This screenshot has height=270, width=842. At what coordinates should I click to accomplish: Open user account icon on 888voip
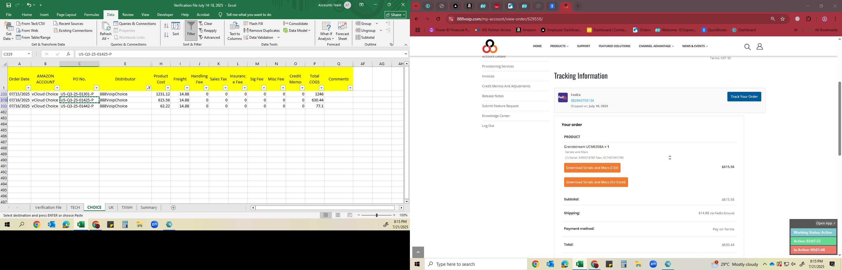[760, 47]
